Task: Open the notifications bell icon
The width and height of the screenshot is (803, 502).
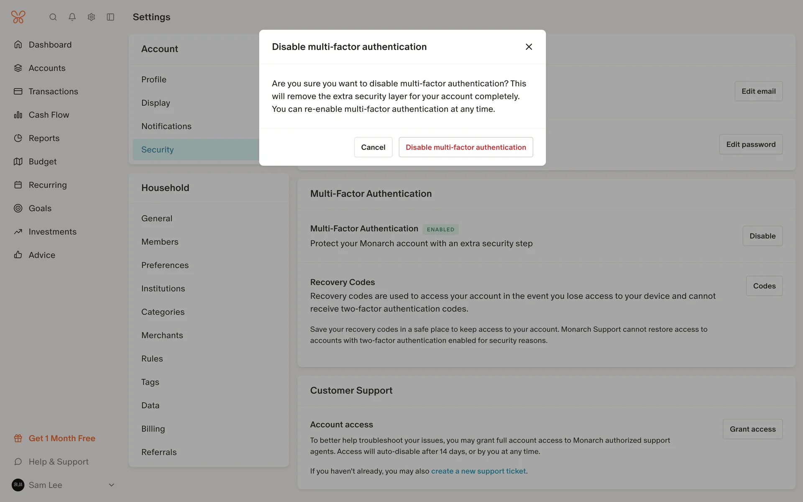Action: [72, 17]
